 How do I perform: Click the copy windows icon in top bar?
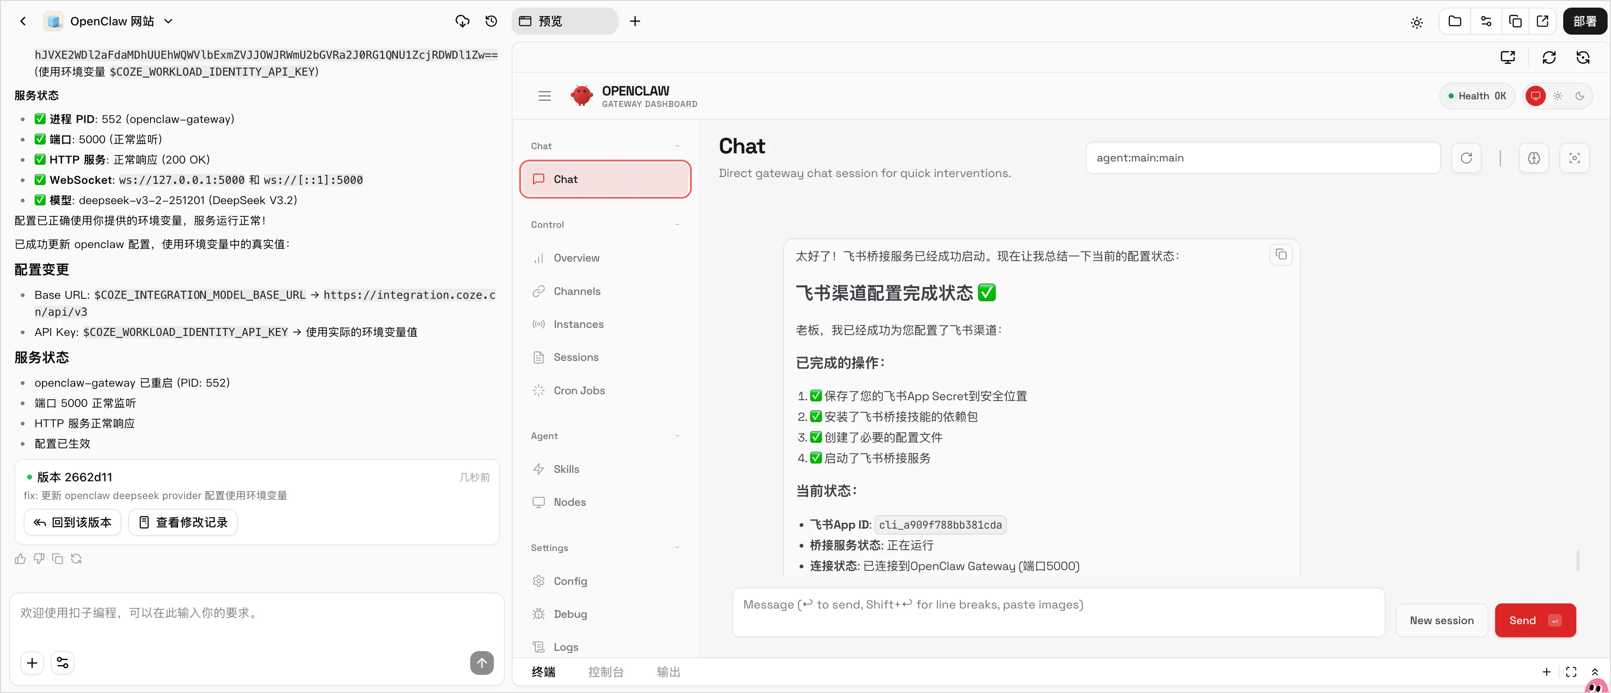(1515, 21)
